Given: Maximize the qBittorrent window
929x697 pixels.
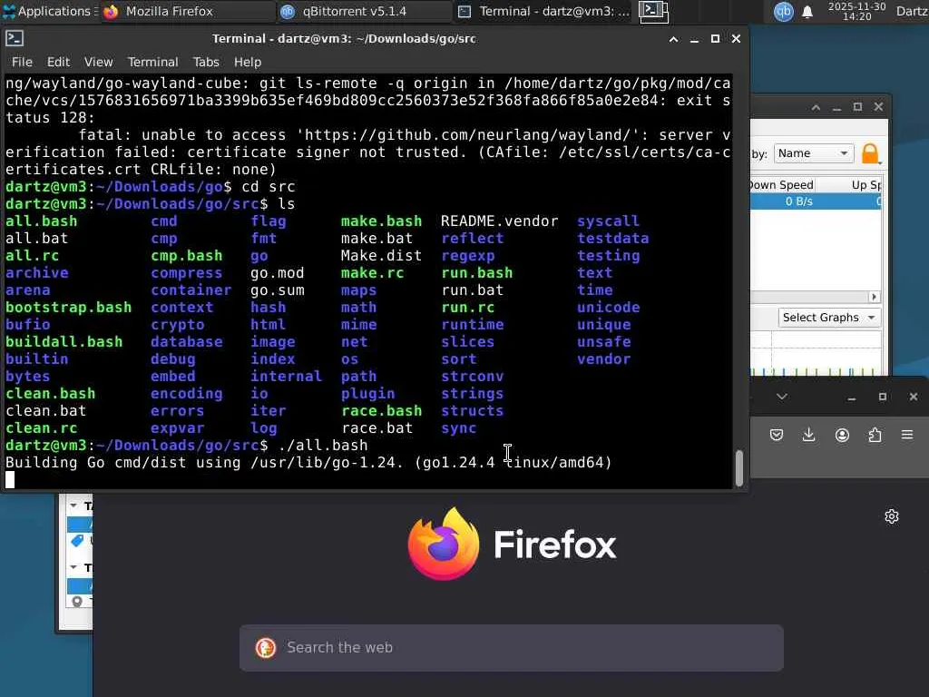Looking at the screenshot, I should (x=857, y=107).
